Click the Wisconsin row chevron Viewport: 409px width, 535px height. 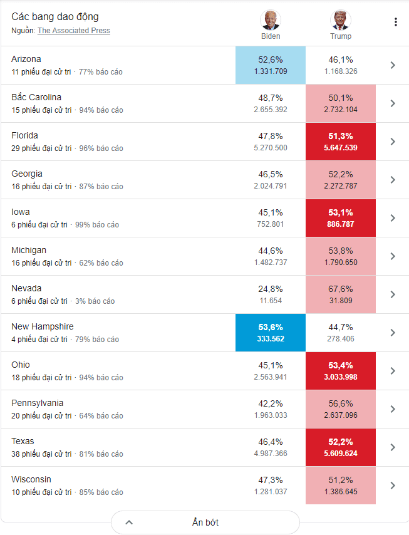coord(393,486)
